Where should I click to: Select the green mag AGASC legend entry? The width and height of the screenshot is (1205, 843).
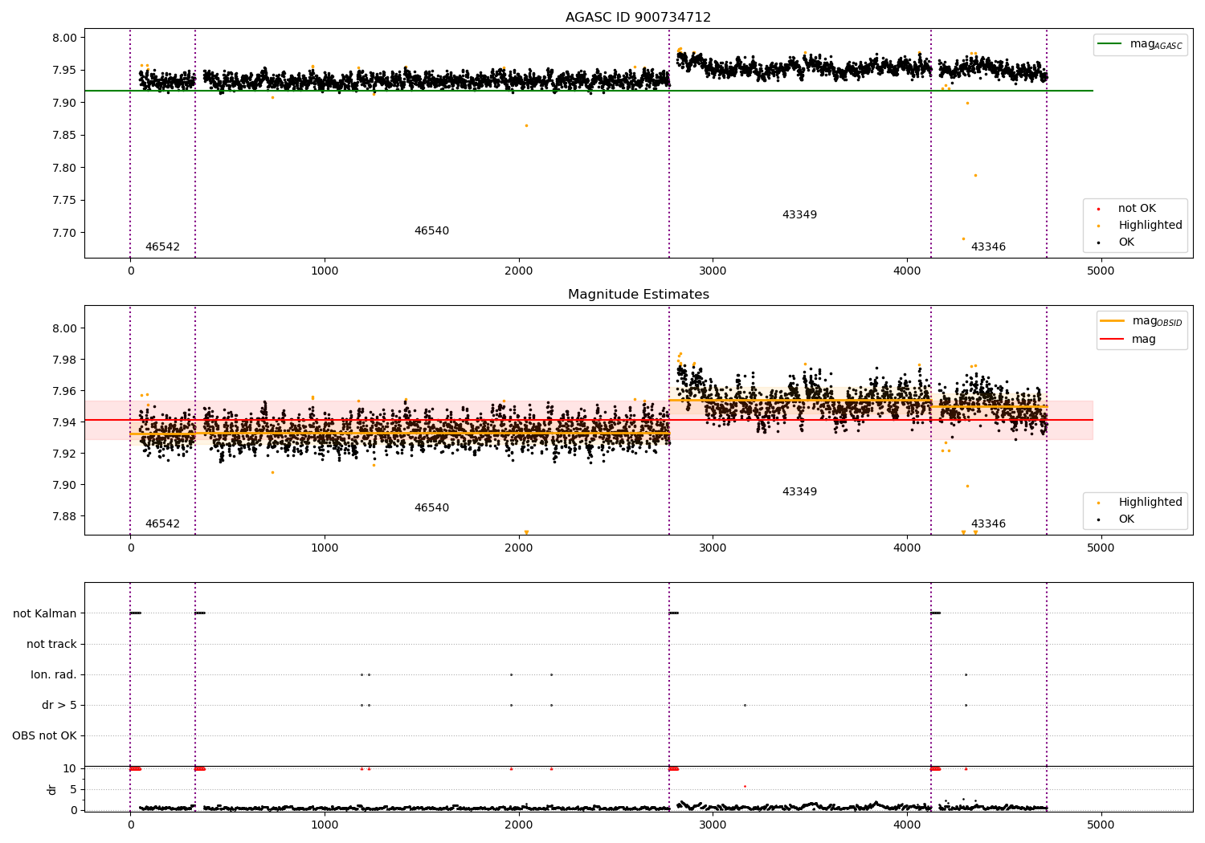coord(1140,44)
